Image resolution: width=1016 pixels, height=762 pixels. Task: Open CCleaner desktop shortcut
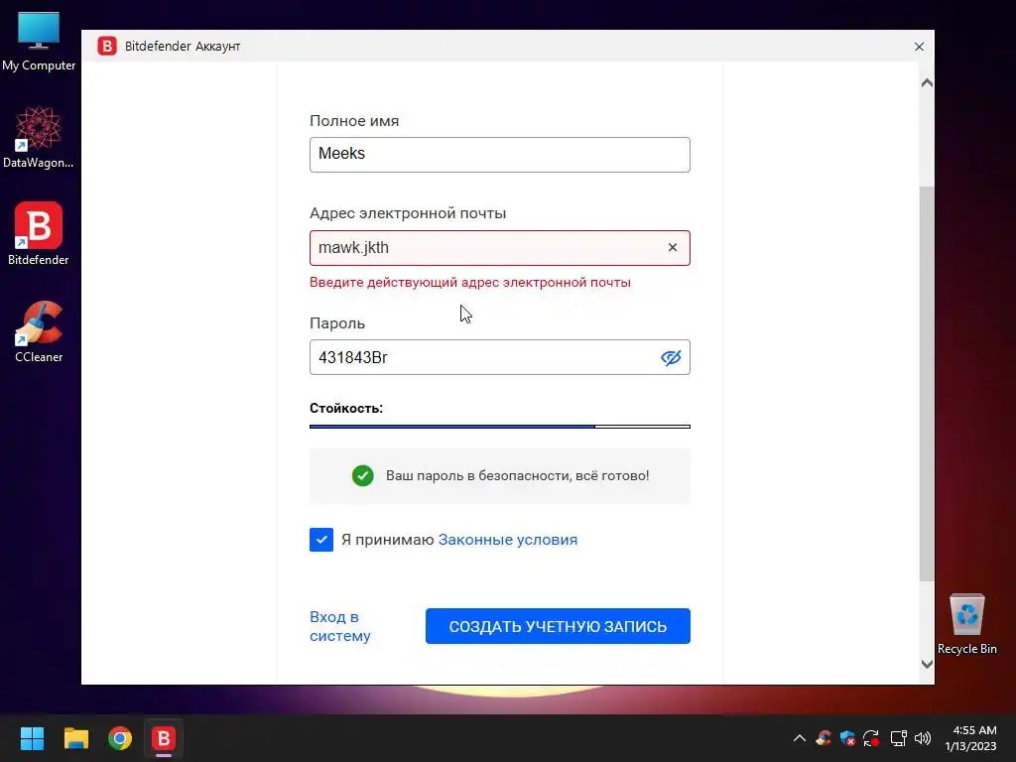[39, 331]
